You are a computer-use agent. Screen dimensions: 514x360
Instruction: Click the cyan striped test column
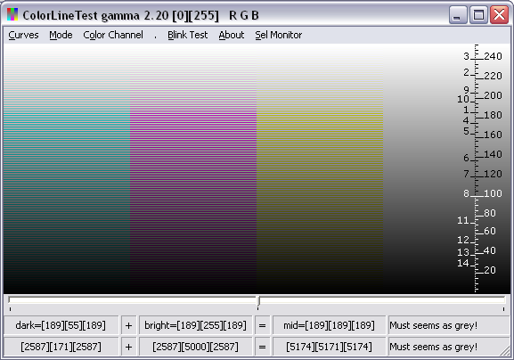pos(67,168)
